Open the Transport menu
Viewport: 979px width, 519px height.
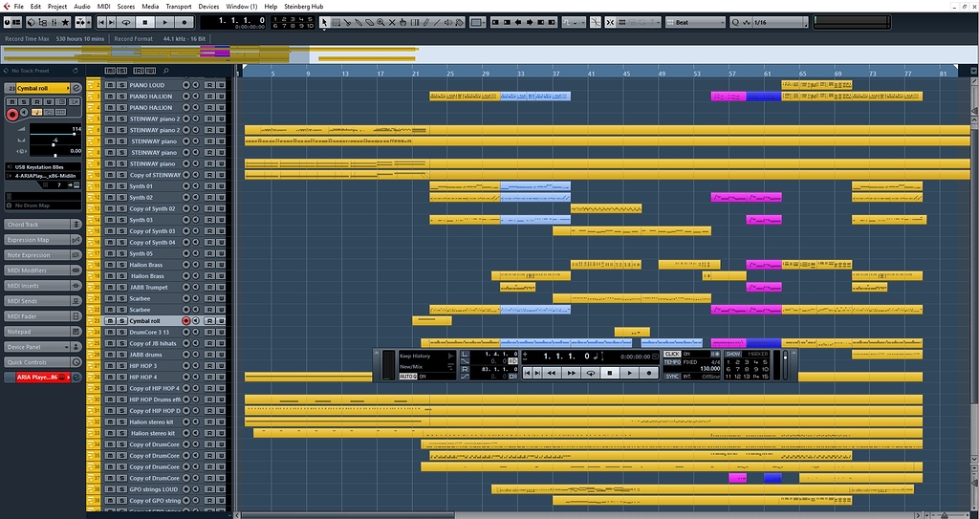point(179,6)
